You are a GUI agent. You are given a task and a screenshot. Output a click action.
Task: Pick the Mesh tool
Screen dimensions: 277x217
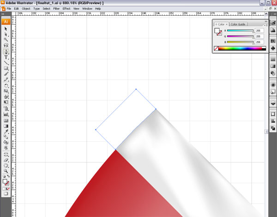pyautogui.click(x=6, y=121)
